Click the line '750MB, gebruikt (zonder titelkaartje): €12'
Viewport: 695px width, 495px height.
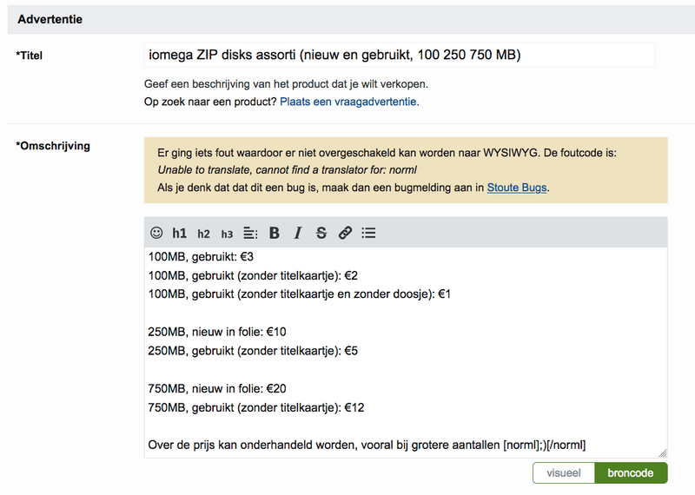256,407
